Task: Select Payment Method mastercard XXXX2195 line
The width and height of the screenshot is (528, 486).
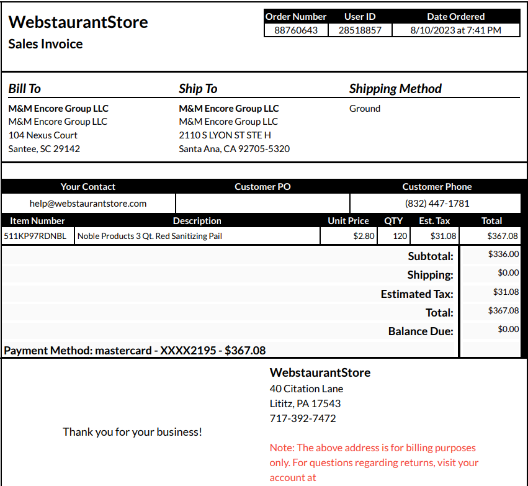Action: click(135, 351)
